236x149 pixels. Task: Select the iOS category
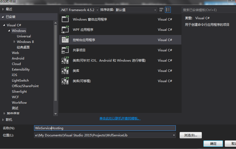pos(15,75)
